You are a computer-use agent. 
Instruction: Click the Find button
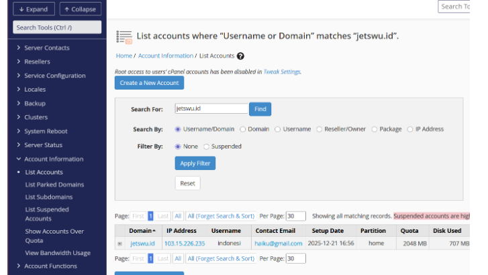[260, 109]
